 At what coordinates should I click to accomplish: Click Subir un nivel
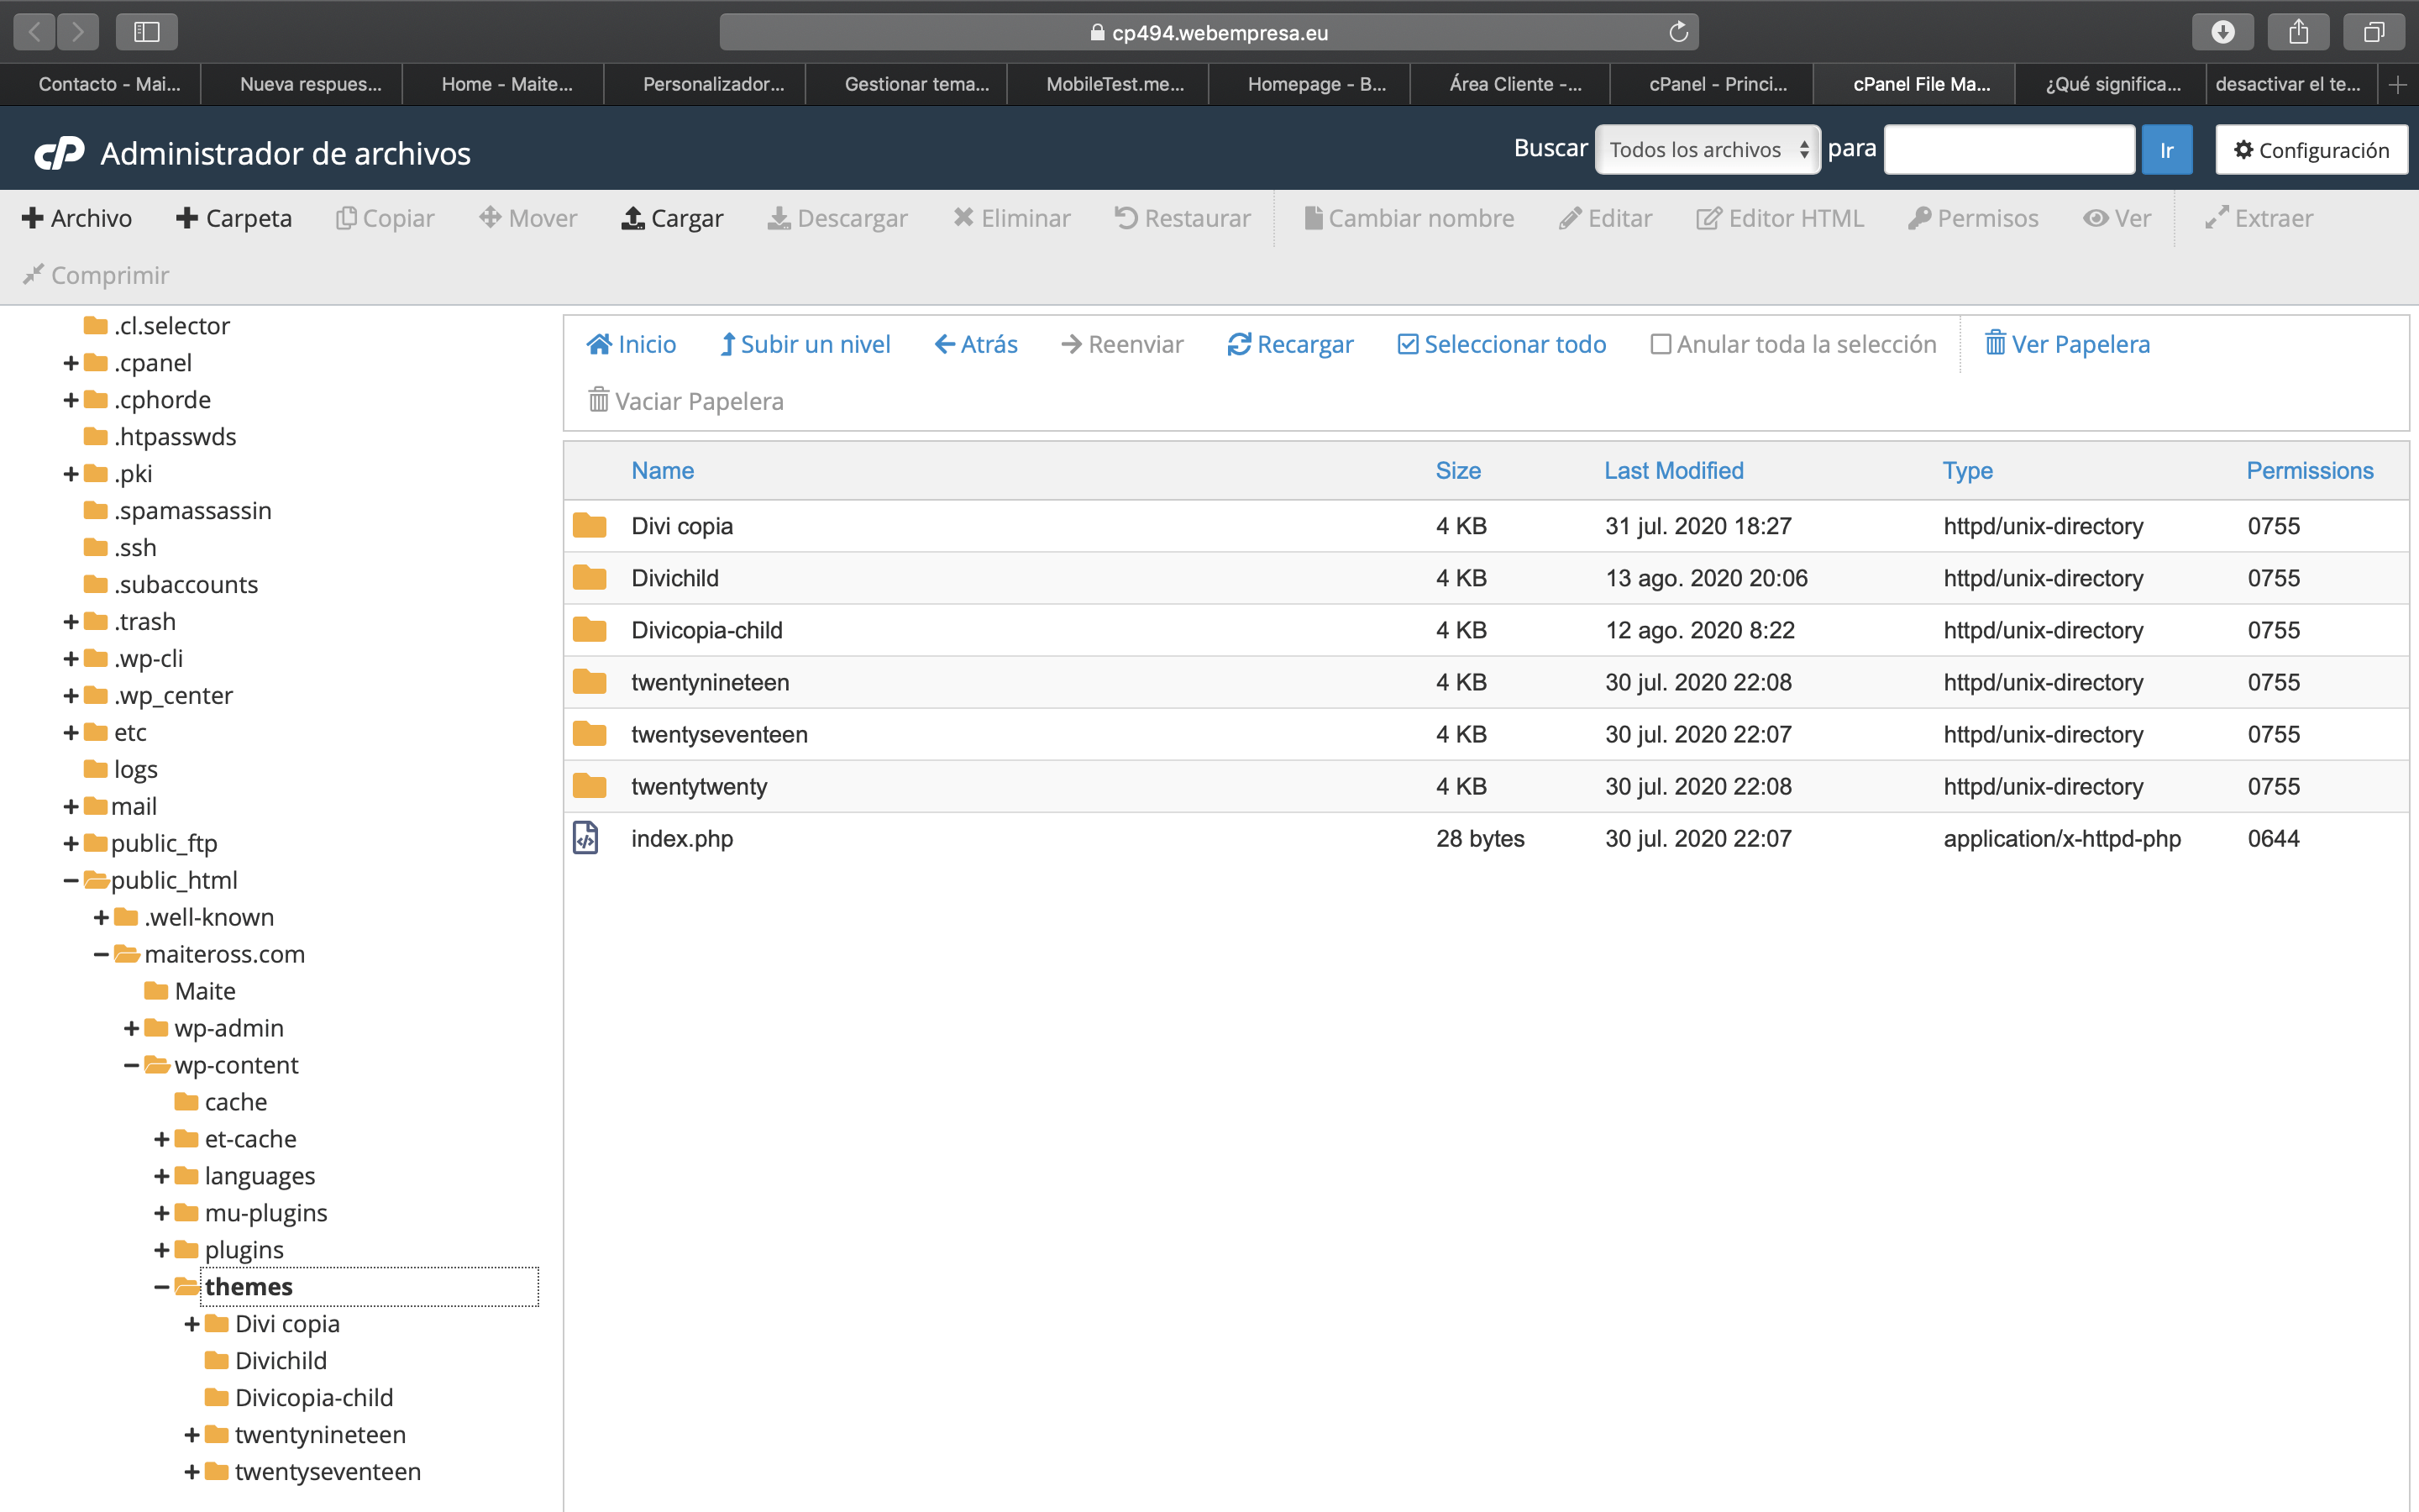pos(805,344)
